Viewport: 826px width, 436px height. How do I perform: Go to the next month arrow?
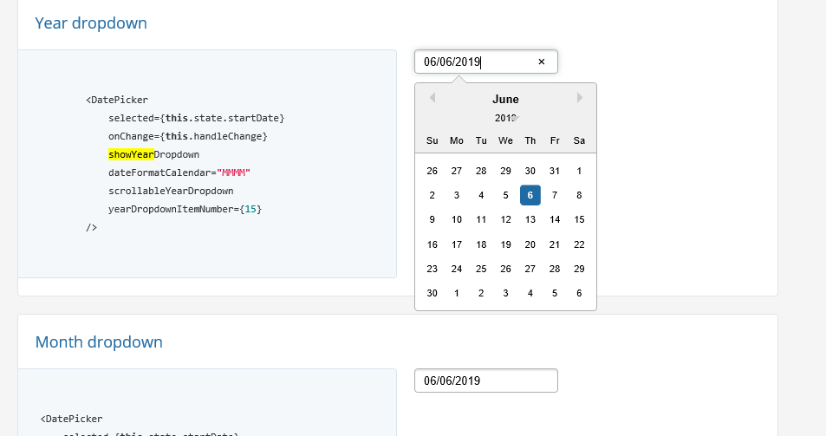[580, 98]
